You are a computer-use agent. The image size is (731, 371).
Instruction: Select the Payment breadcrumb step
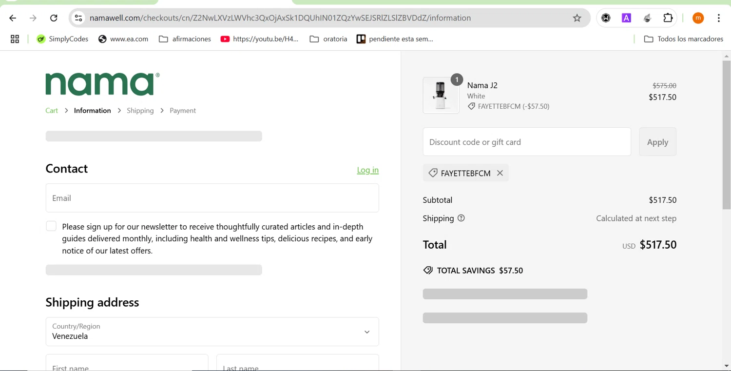183,111
